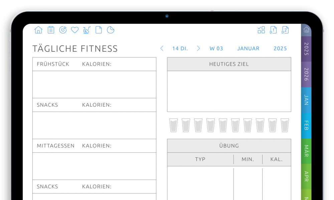
Task: Switch to the MÄR side tab
Action: 306,151
